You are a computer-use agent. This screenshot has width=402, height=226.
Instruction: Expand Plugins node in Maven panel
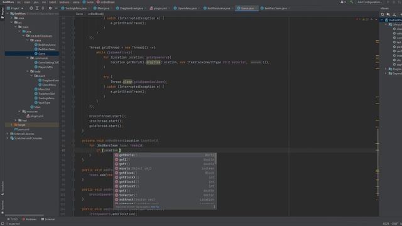[386, 69]
